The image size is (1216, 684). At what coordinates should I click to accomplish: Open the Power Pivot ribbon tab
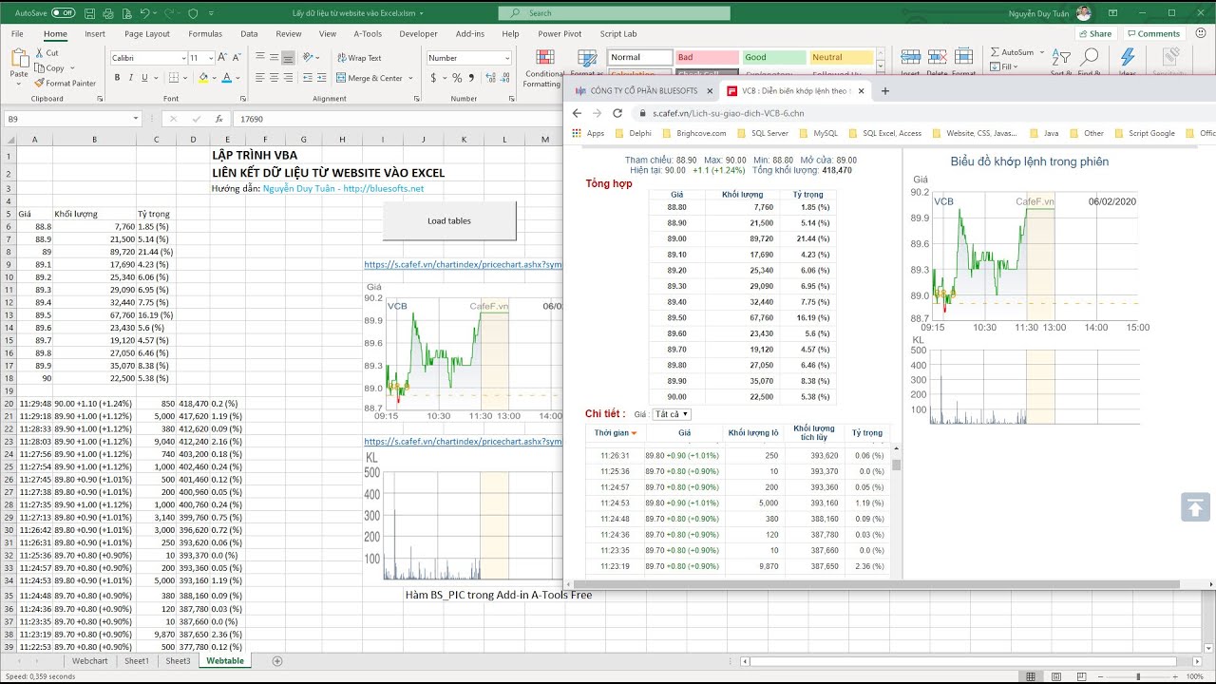[560, 34]
